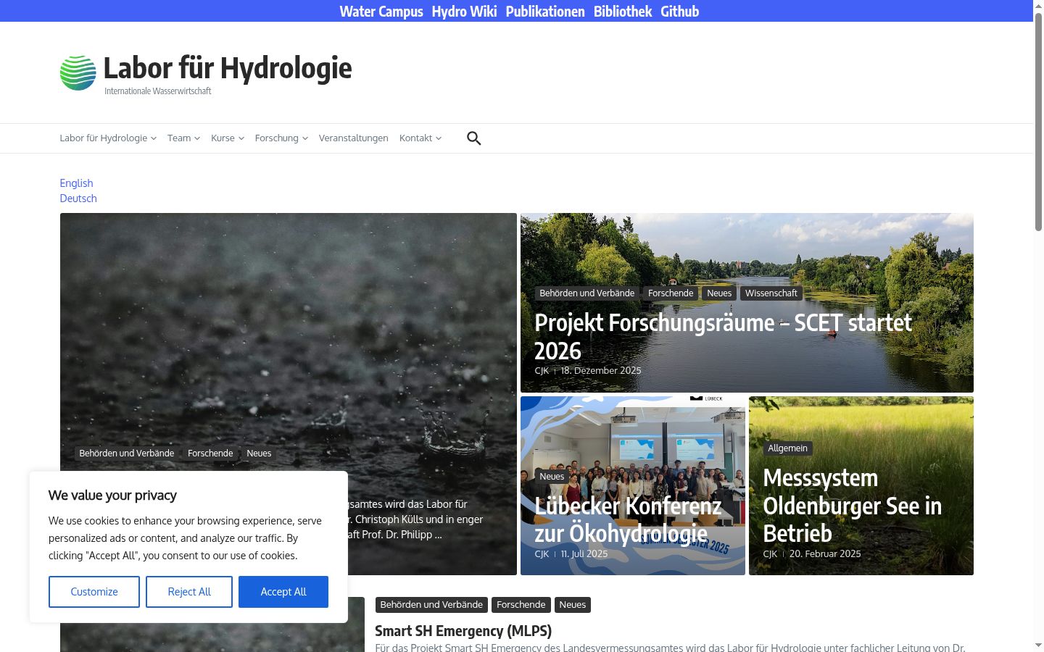The height and width of the screenshot is (652, 1044).
Task: Open the Messsystem Oldenburger See in Betrieb article
Action: (x=853, y=506)
